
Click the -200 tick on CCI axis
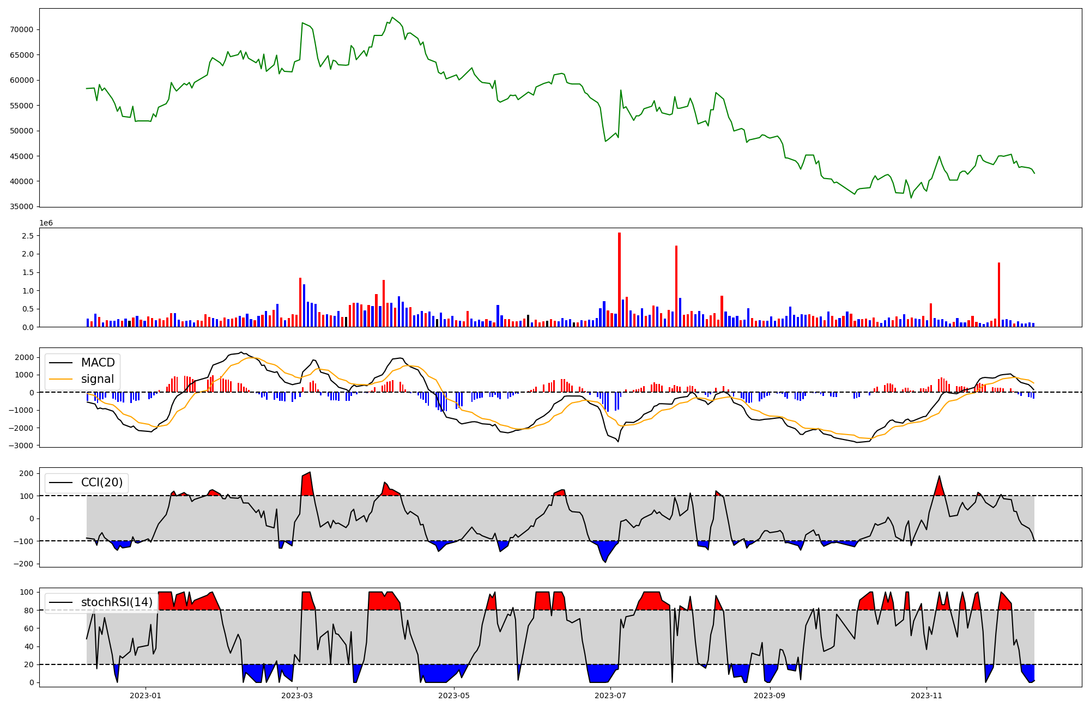click(23, 564)
